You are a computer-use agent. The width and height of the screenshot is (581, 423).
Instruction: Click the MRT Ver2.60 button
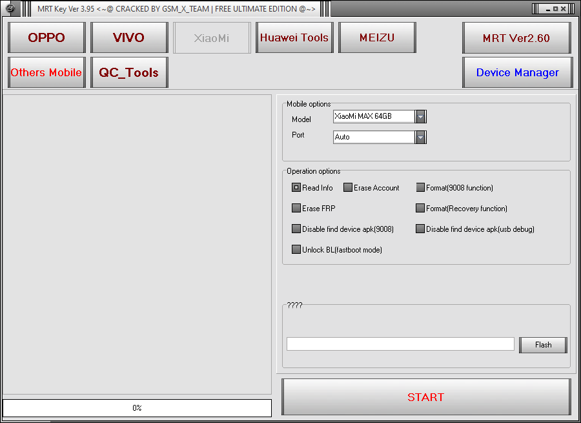(516, 38)
